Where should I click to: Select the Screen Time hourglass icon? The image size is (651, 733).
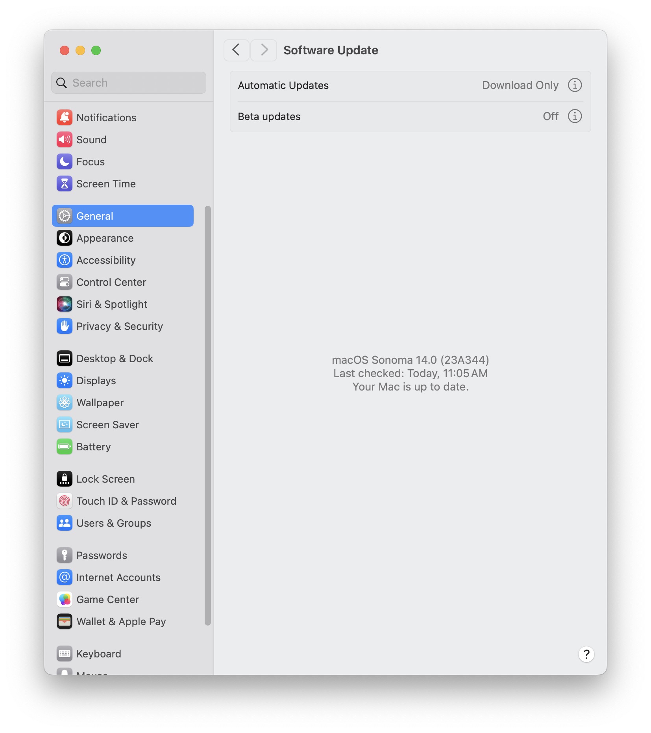(x=65, y=183)
